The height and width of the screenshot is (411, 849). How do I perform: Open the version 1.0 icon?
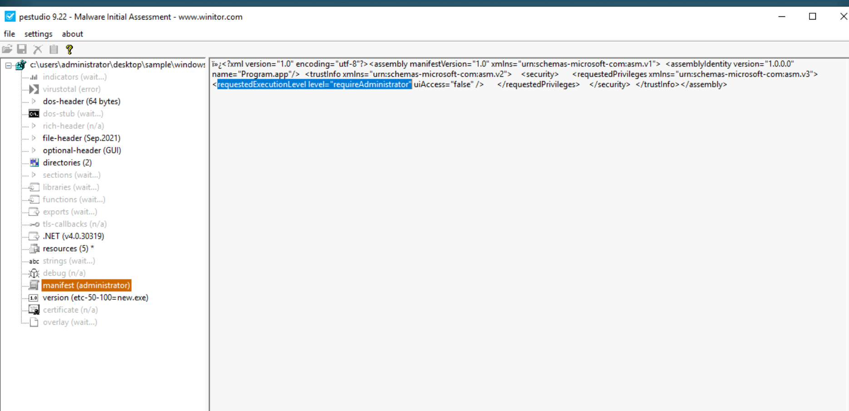pyautogui.click(x=34, y=298)
